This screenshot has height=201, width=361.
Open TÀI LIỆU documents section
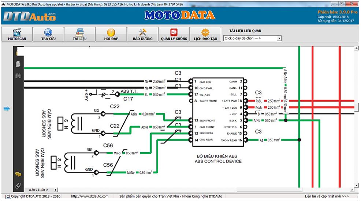coord(80,34)
